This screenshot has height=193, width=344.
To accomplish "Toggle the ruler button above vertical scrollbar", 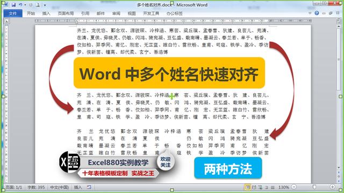I will coord(339,21).
